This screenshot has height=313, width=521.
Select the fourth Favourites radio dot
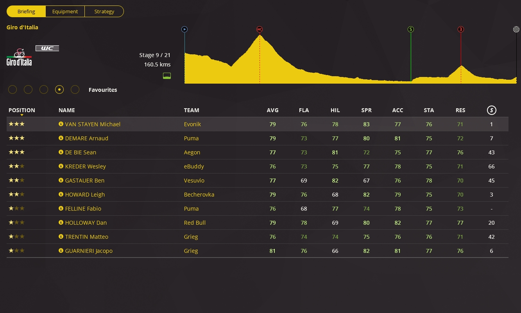[59, 89]
